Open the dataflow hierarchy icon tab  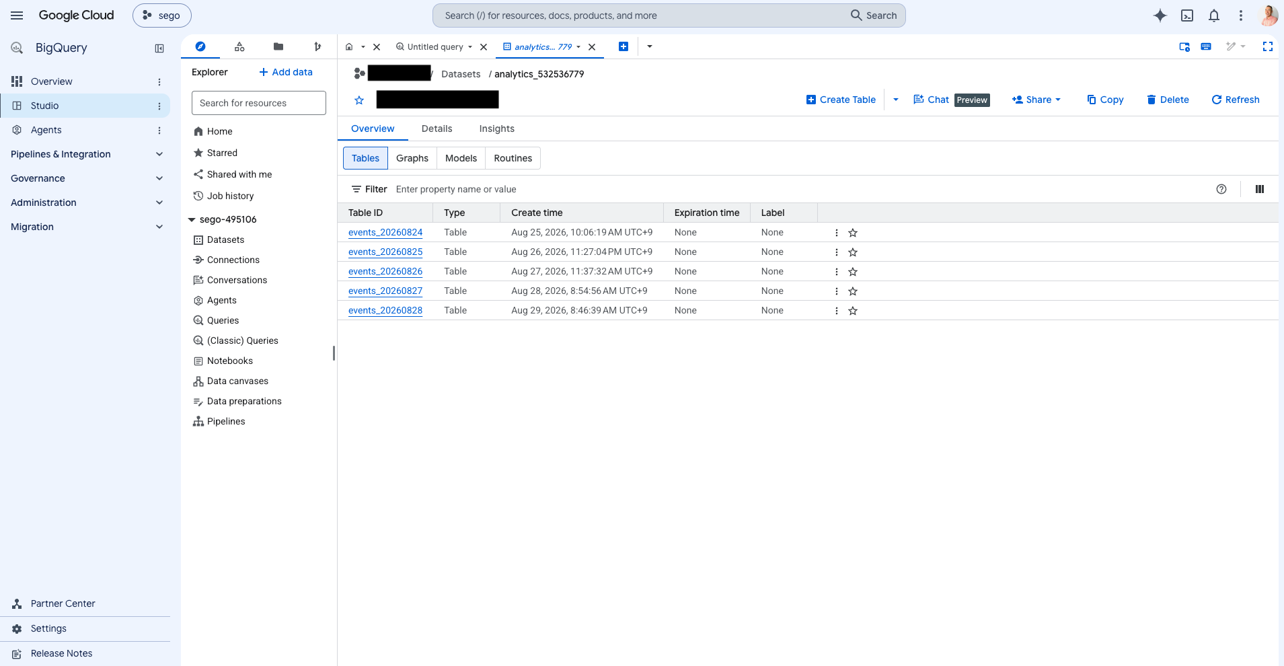(x=239, y=46)
